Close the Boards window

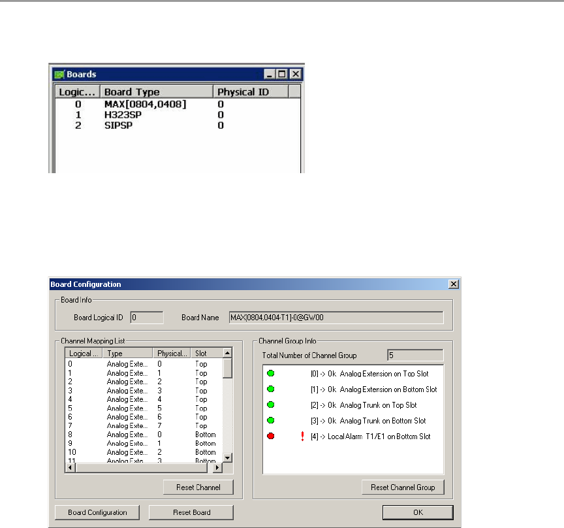[295, 74]
